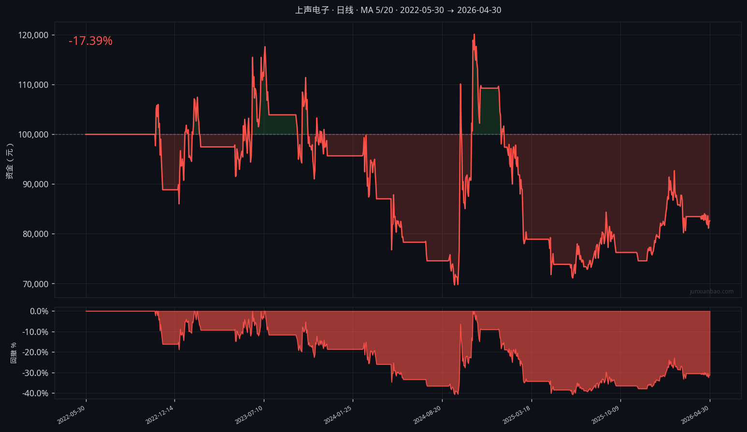
Task: Click the 2024-01-25 date label
Action: click(x=338, y=415)
